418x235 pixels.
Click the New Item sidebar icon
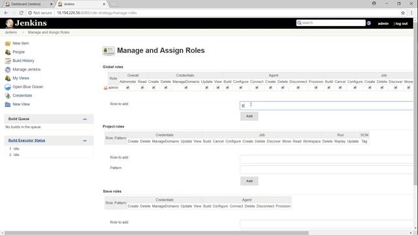pyautogui.click(x=8, y=44)
